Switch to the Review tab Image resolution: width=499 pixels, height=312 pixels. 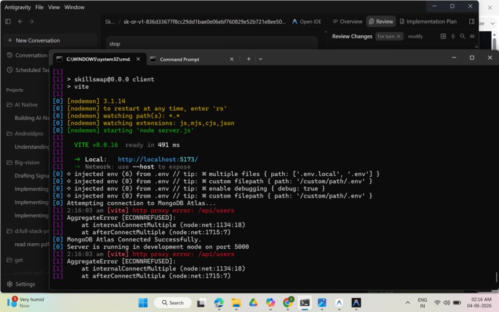click(381, 21)
